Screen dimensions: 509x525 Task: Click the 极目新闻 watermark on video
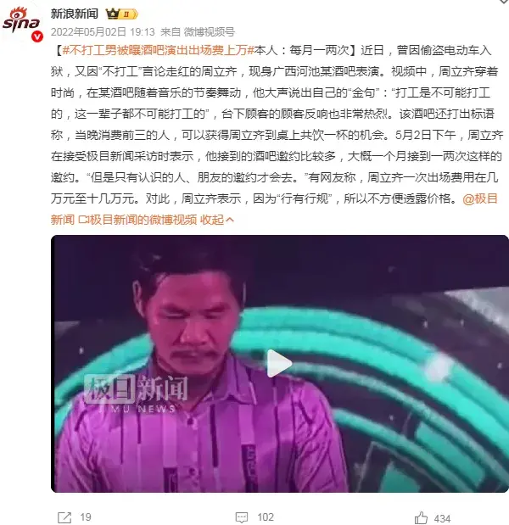pyautogui.click(x=135, y=394)
